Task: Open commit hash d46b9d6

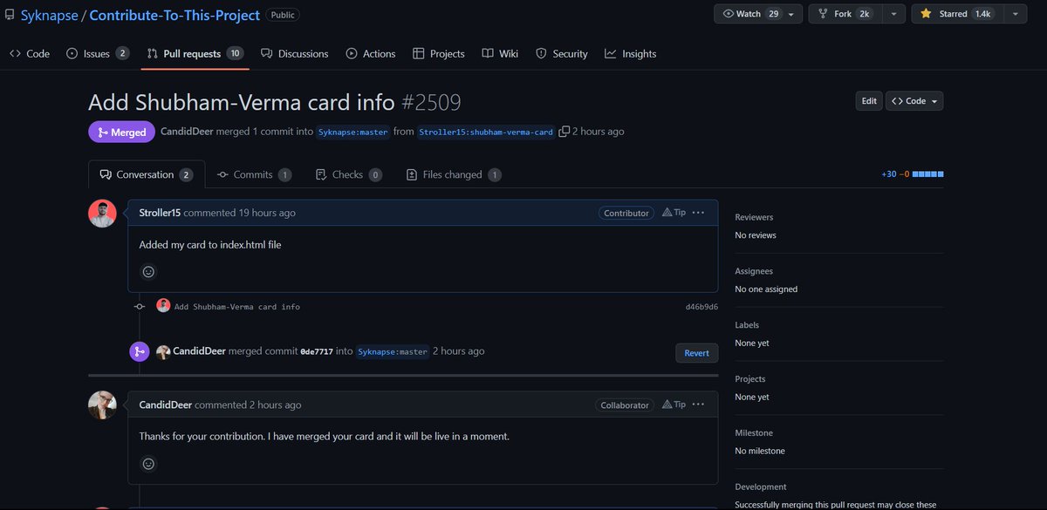Action: (x=701, y=307)
